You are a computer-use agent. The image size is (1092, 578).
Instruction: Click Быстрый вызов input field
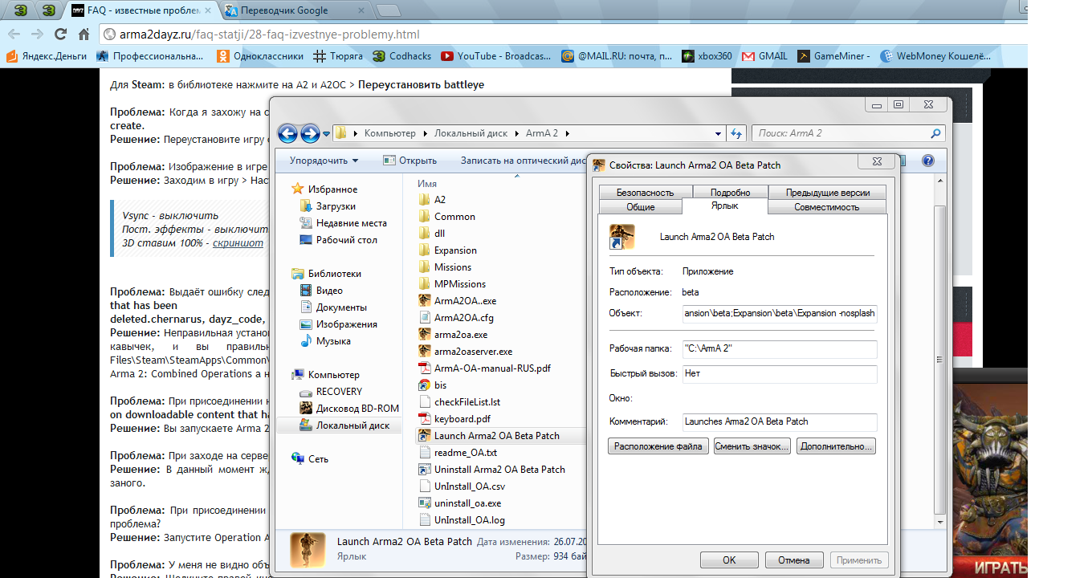779,373
